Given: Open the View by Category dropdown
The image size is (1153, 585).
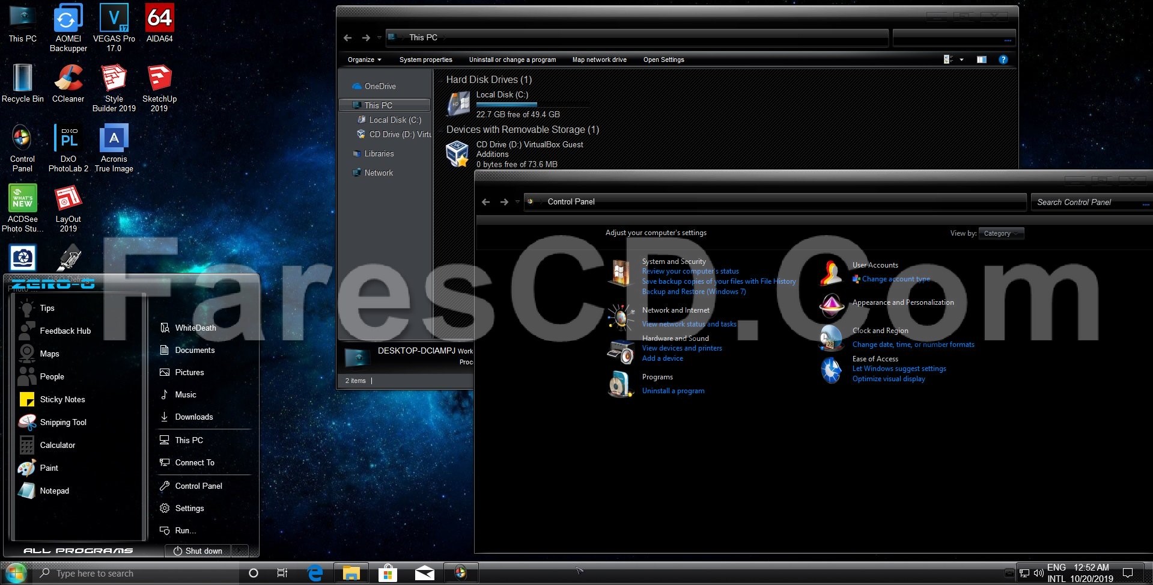Looking at the screenshot, I should pyautogui.click(x=1001, y=233).
